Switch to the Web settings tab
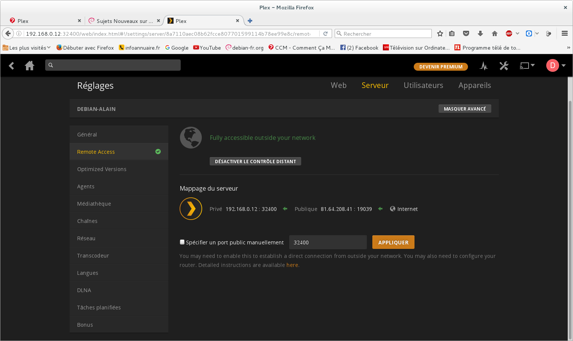 [x=338, y=85]
